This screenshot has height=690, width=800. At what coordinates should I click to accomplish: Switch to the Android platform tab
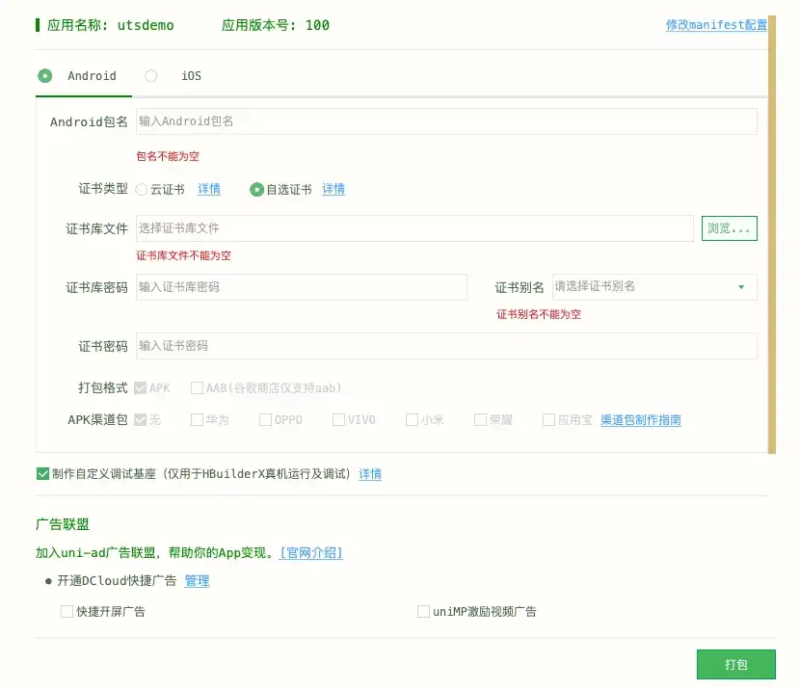tap(45, 75)
